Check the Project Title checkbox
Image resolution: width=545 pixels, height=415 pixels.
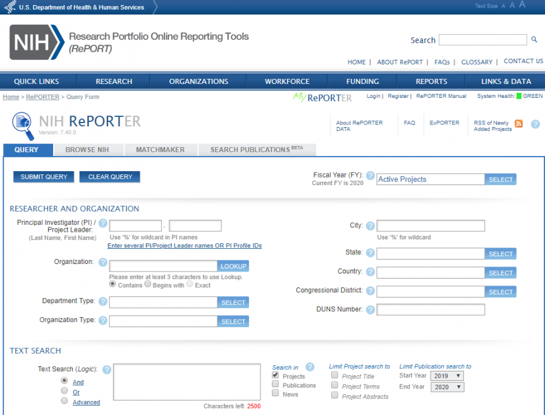[x=334, y=375]
